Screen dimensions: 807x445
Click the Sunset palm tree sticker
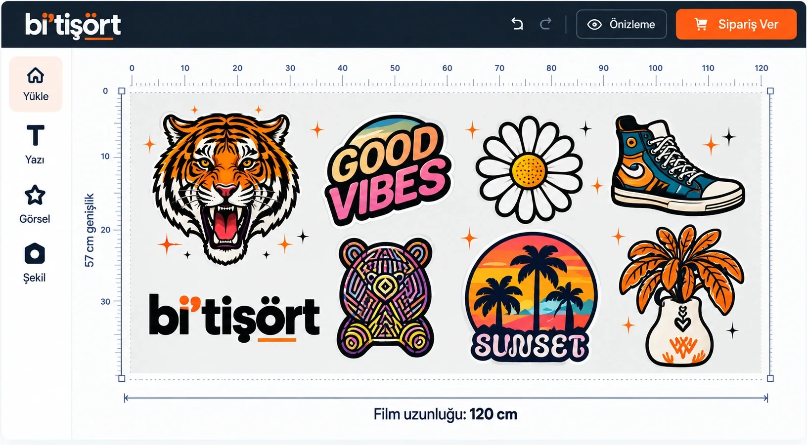click(531, 297)
